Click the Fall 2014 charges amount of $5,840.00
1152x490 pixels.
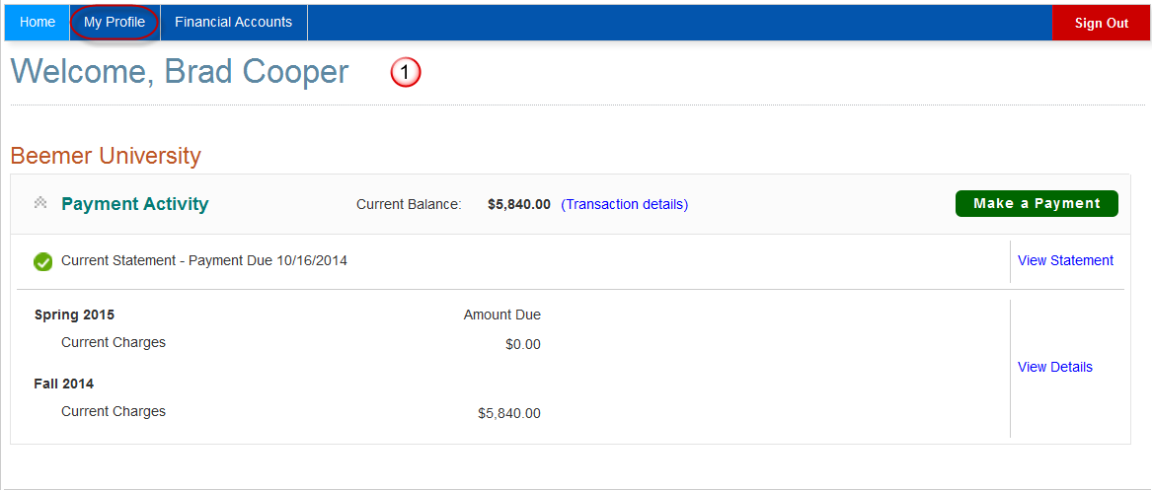tap(508, 413)
